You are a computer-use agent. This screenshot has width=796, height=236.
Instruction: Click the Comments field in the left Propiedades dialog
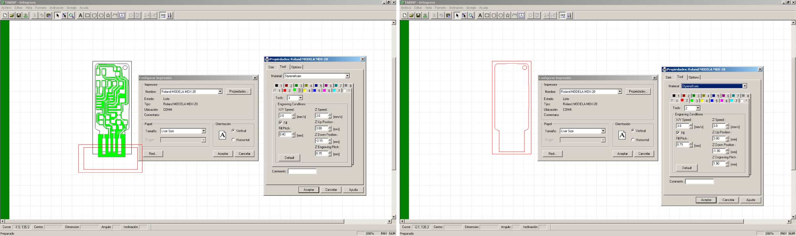(x=302, y=172)
